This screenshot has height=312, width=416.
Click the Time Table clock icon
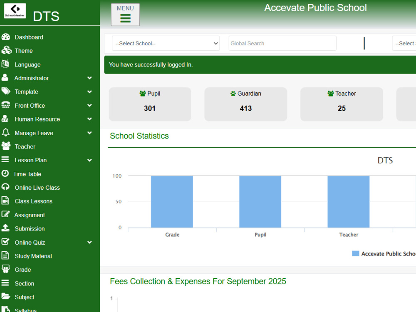5,173
